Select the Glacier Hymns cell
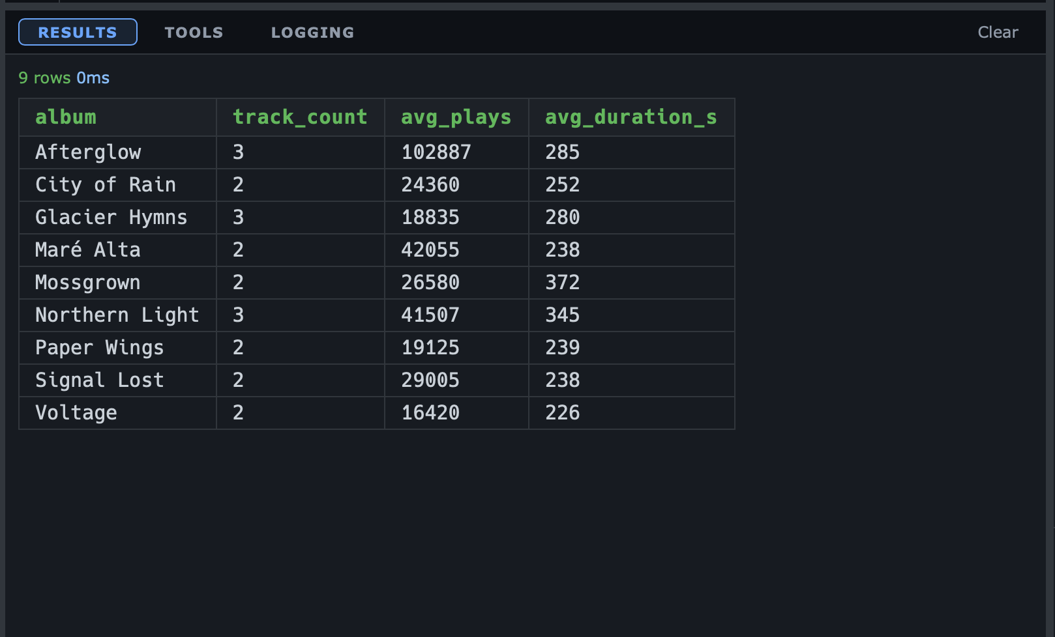The image size is (1055, 637). 118,218
